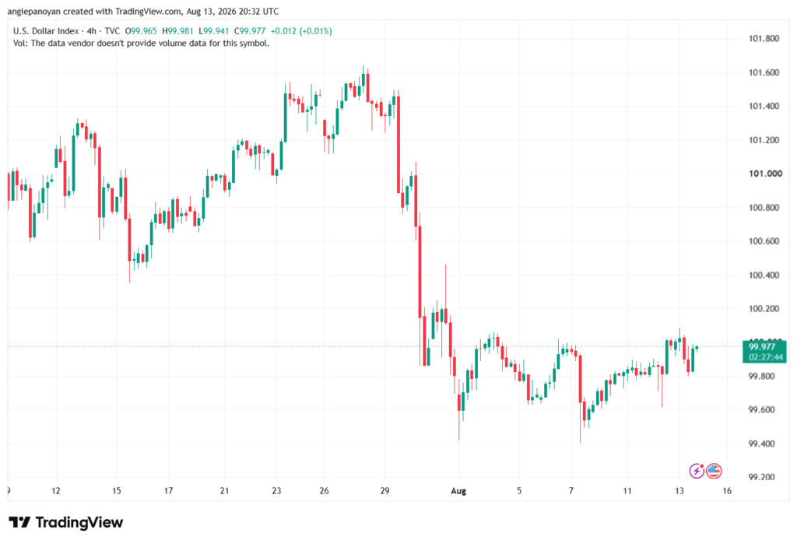This screenshot has width=797, height=544.
Task: Open the TradingView logo at bottom left
Action: (x=66, y=522)
